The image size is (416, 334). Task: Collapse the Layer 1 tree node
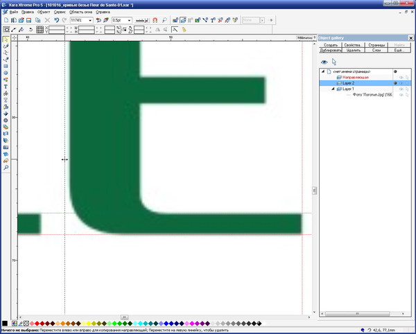[333, 89]
